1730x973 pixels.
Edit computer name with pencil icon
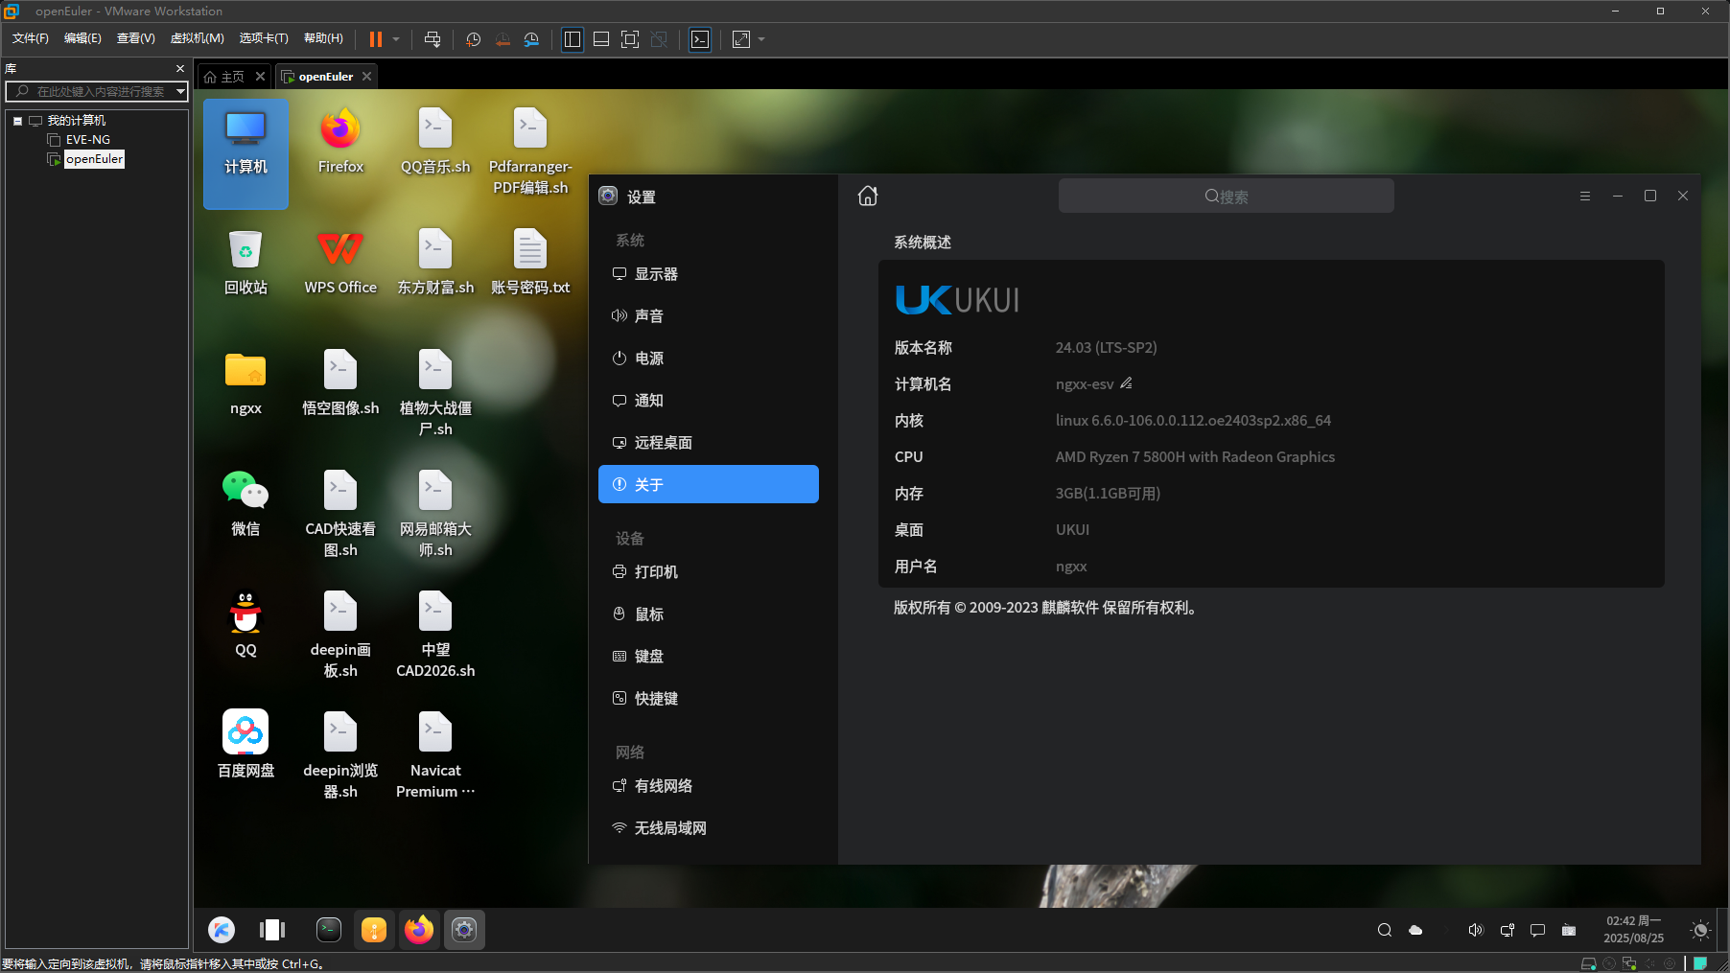[x=1127, y=383]
